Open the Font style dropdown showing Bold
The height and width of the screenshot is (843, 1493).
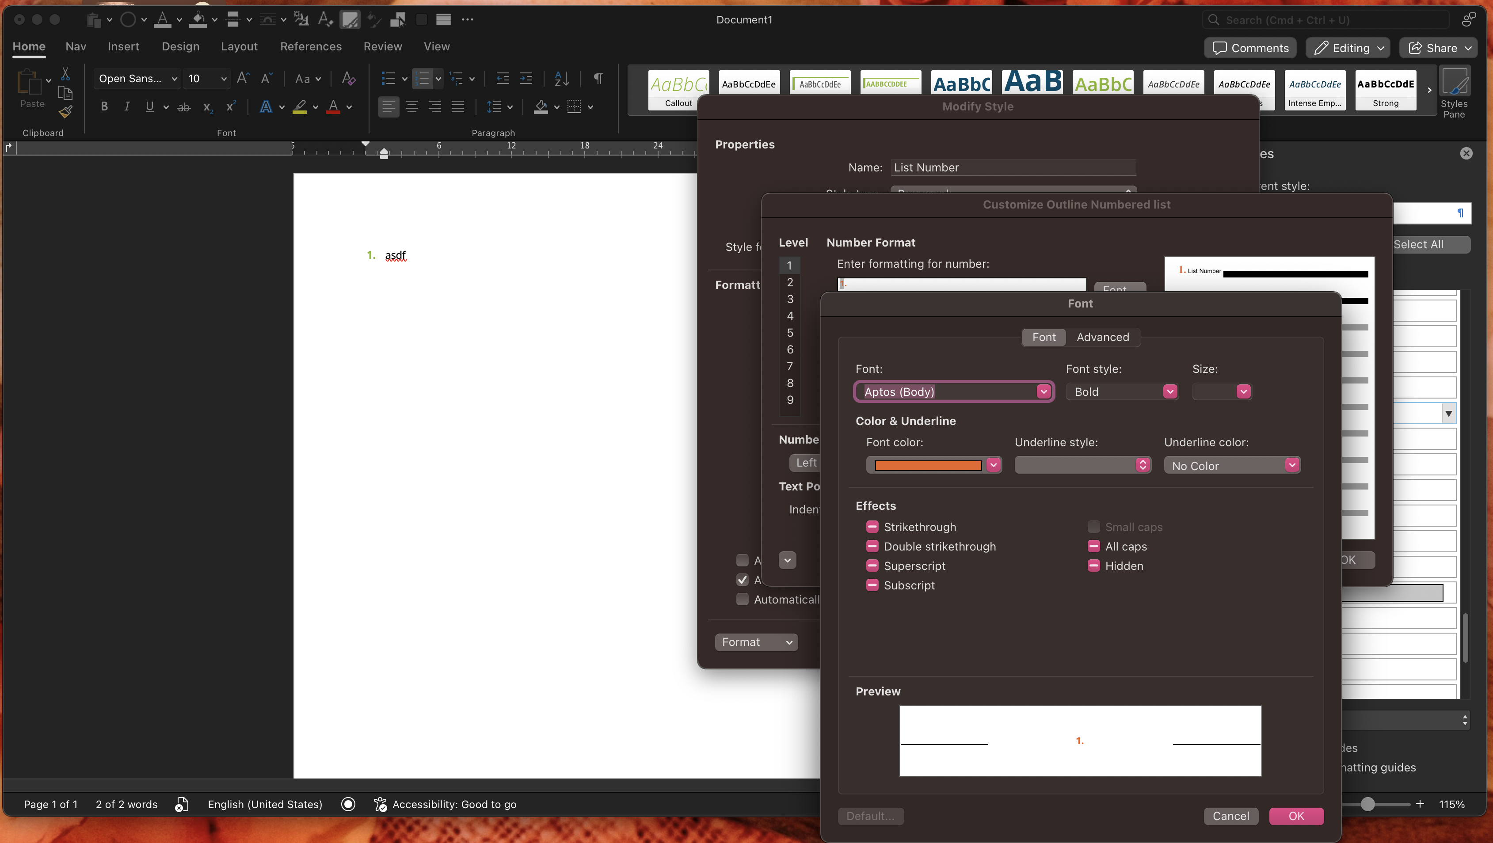pos(1170,391)
